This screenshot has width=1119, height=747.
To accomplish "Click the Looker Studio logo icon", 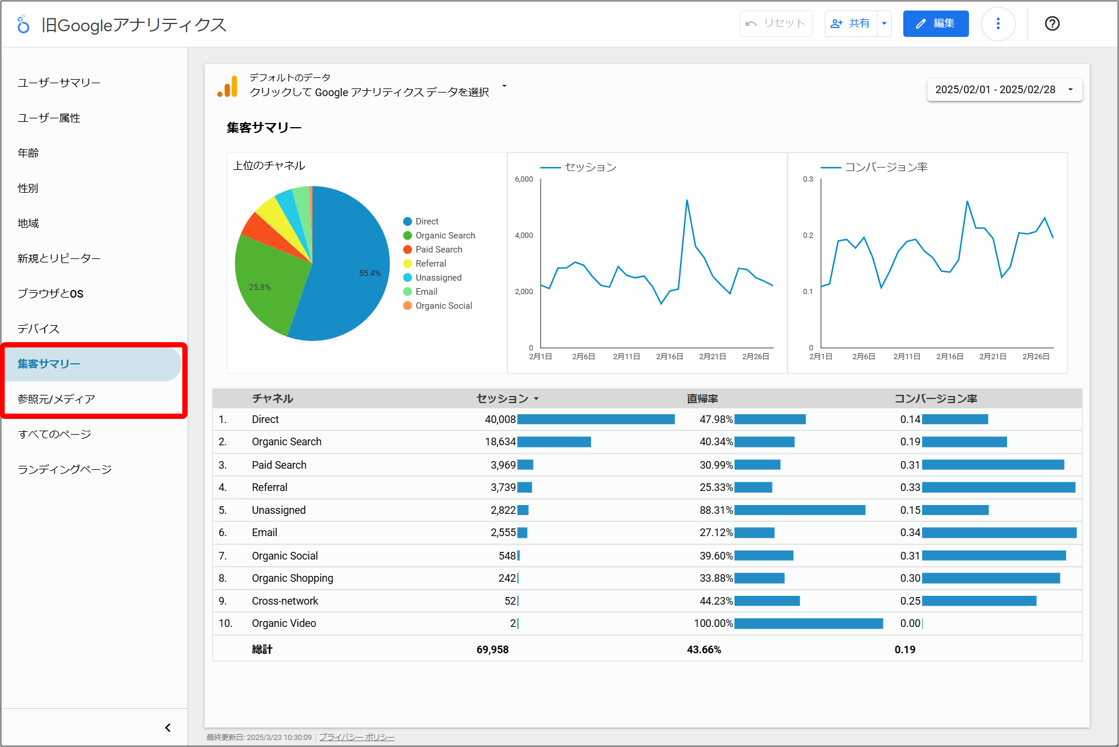I will 23,25.
